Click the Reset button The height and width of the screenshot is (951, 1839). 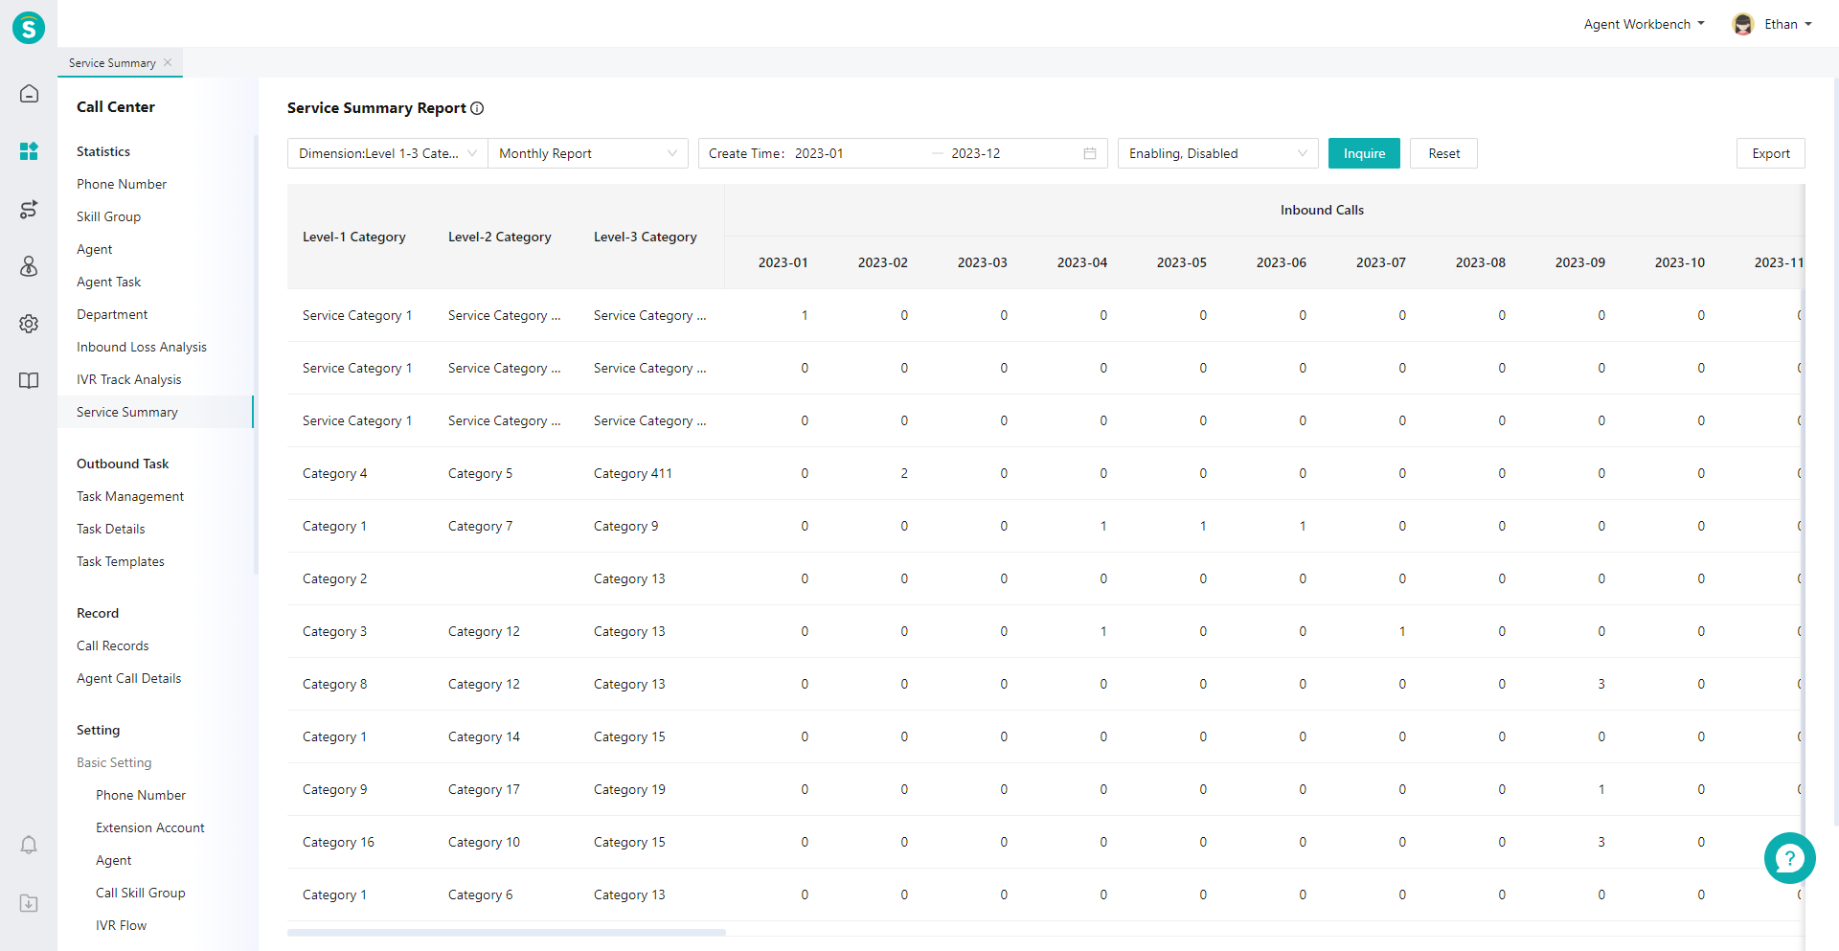coord(1443,153)
